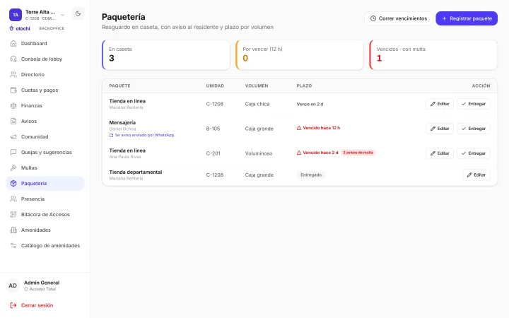509x318 pixels.
Task: Open the Multas gavel icon
Action: pos(13,167)
